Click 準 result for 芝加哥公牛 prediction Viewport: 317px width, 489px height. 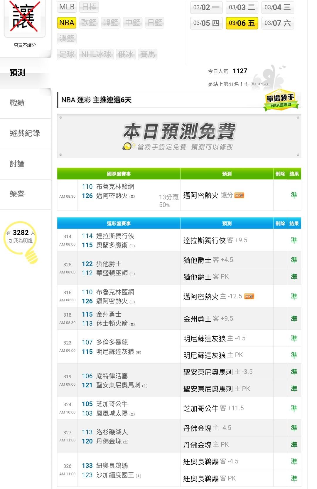coord(294,408)
